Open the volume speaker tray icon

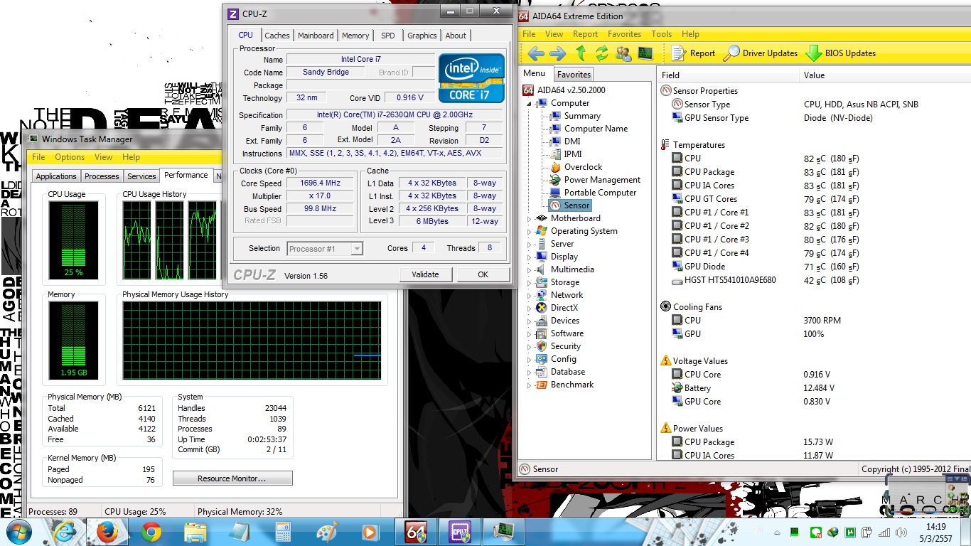[902, 532]
